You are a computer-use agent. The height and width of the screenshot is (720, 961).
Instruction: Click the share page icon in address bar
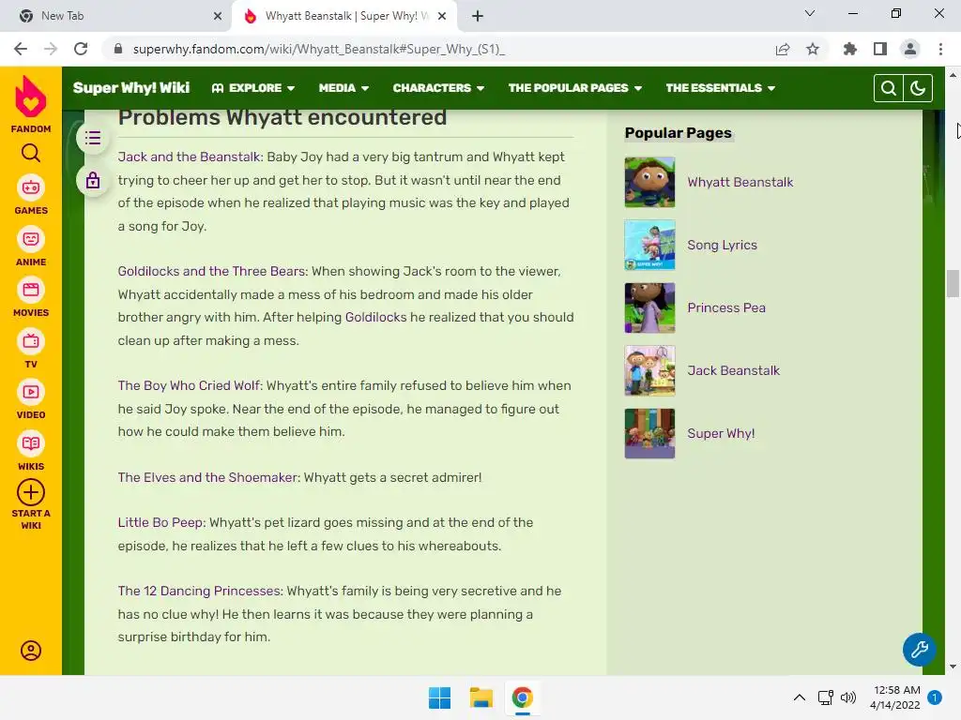[x=783, y=49]
